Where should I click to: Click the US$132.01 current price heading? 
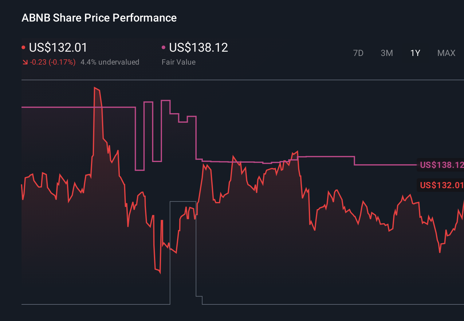tap(58, 48)
